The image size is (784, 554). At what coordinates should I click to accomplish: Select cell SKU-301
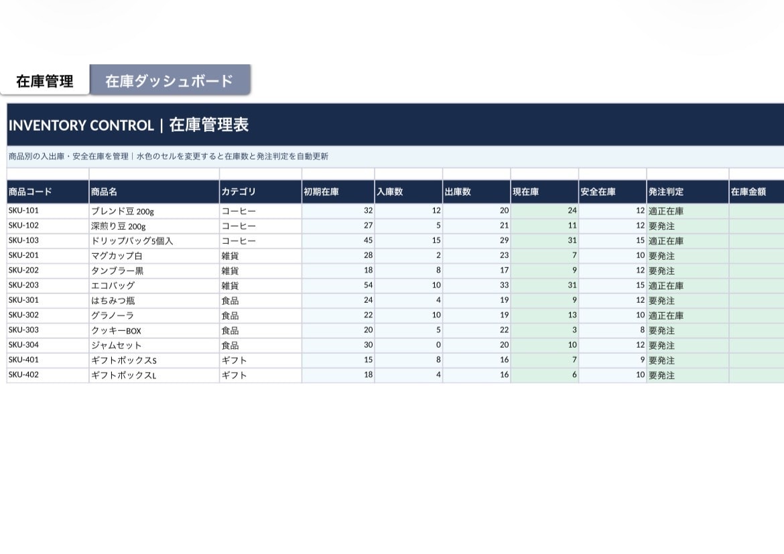click(48, 301)
